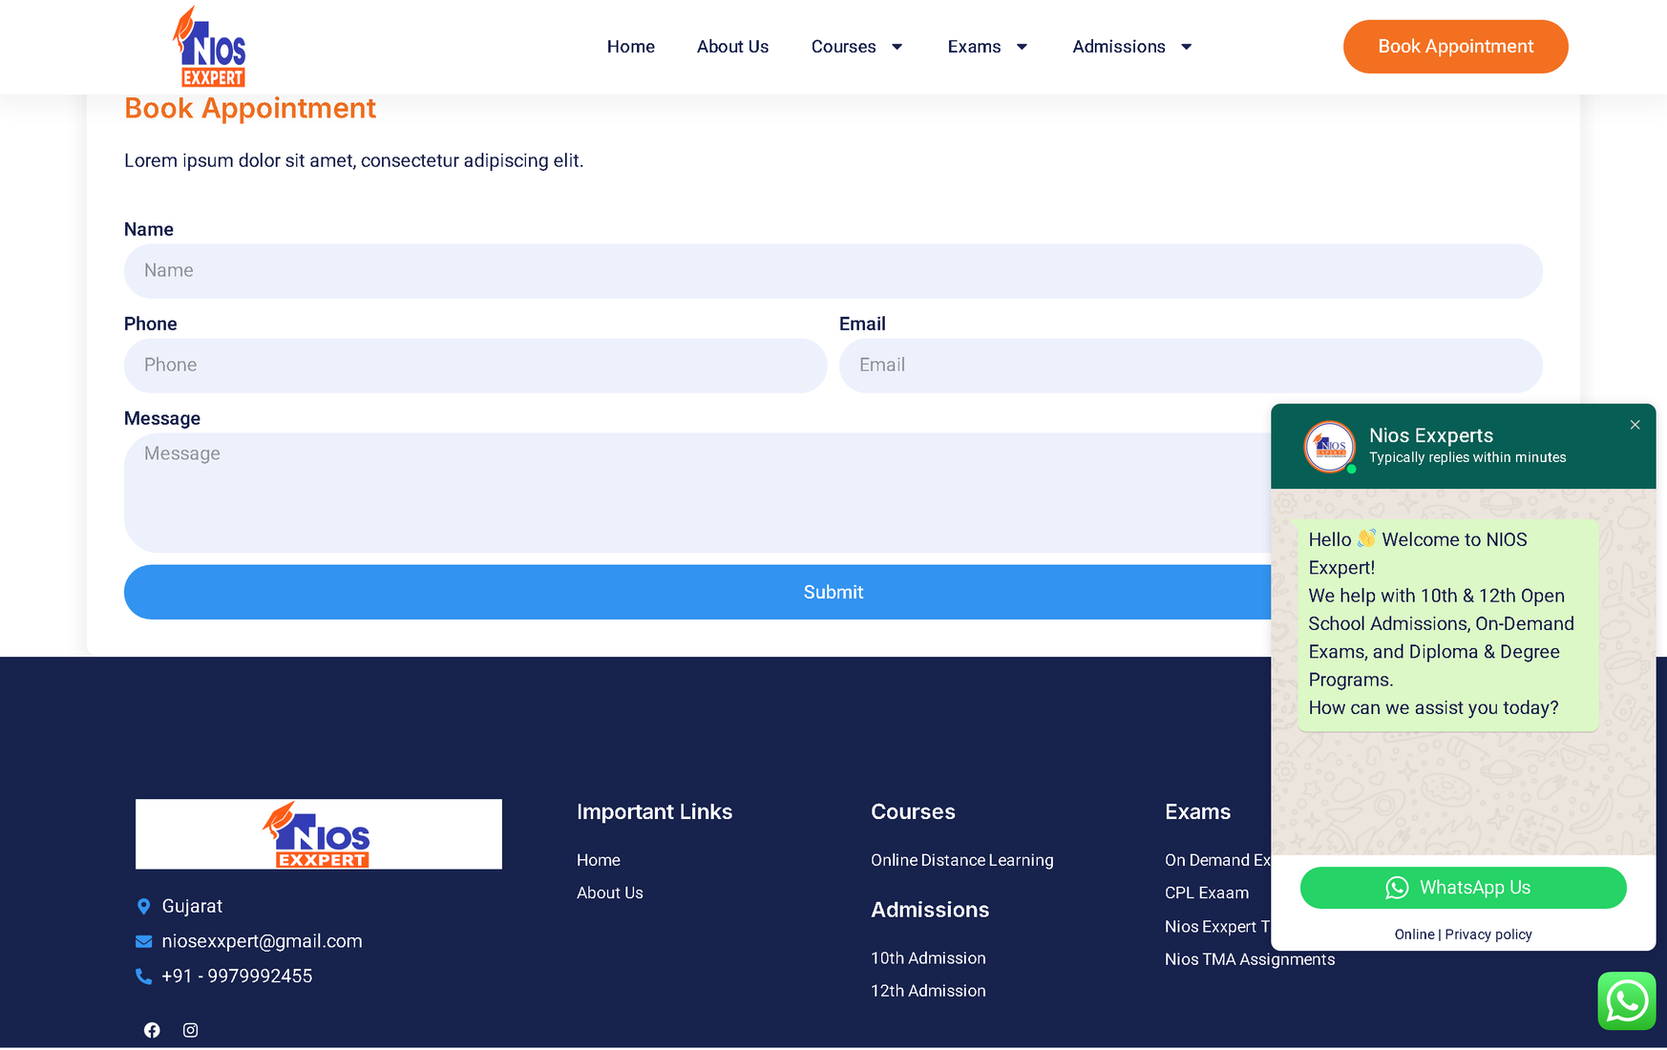Click the Nios Exxpert header logo
The image size is (1667, 1050).
coord(209,47)
